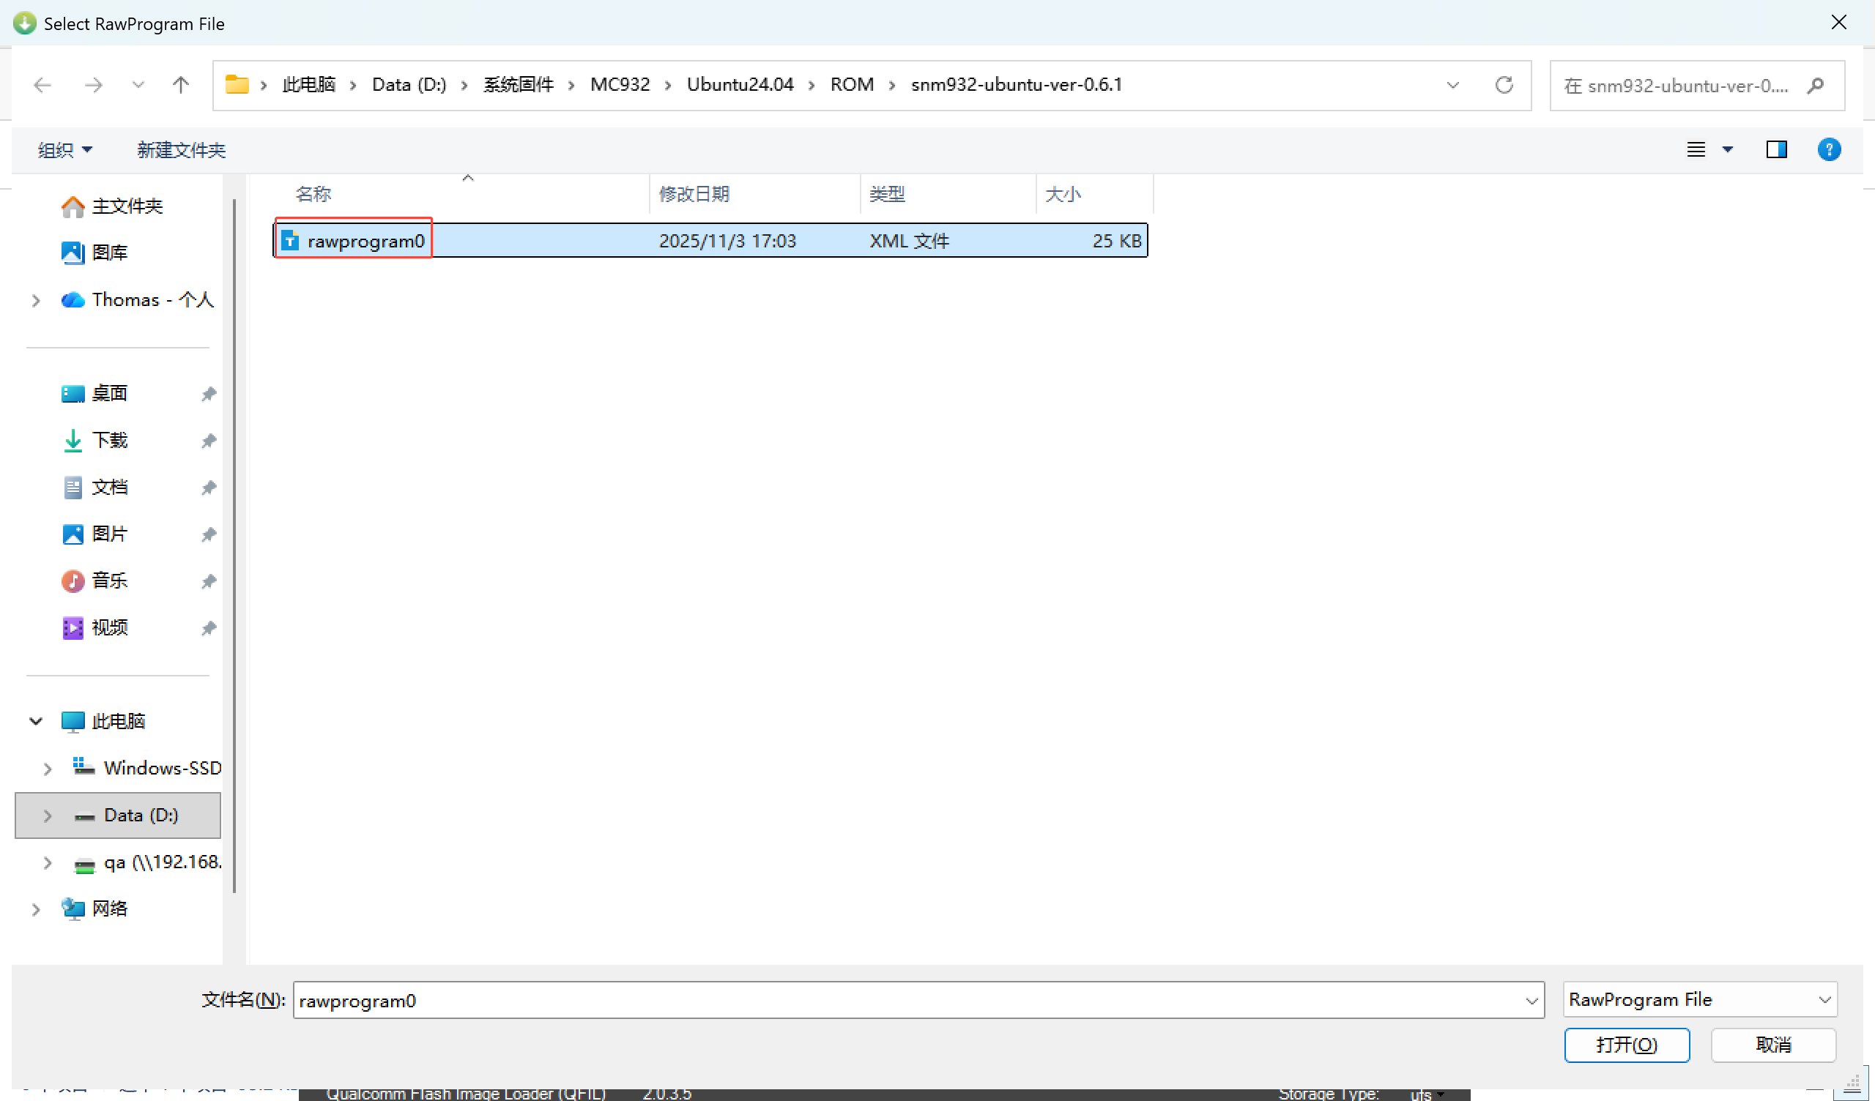
Task: Select the rawprogram0 XML file
Action: (x=365, y=241)
